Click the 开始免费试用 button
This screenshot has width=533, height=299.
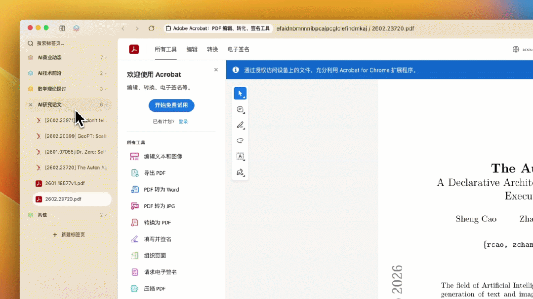click(x=171, y=105)
